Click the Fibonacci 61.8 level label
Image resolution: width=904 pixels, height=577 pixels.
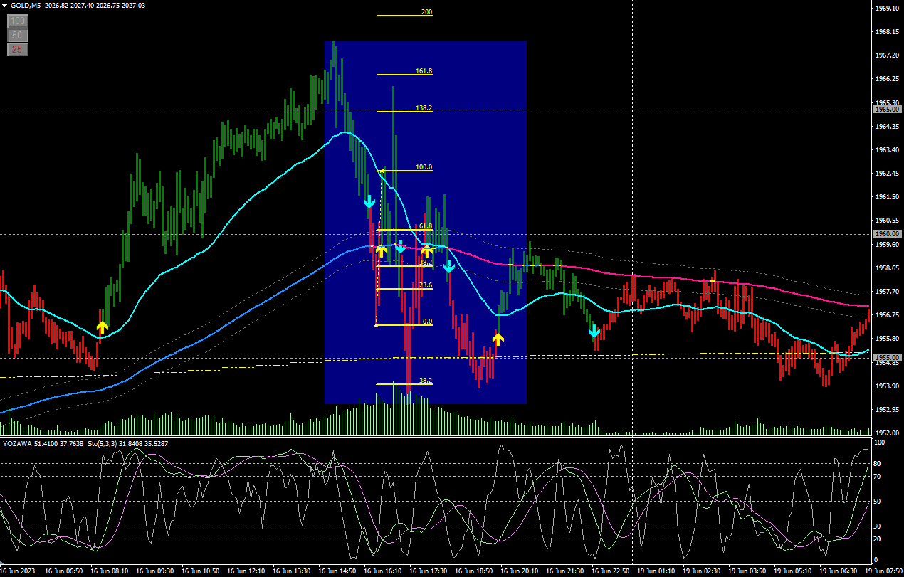[x=425, y=226]
